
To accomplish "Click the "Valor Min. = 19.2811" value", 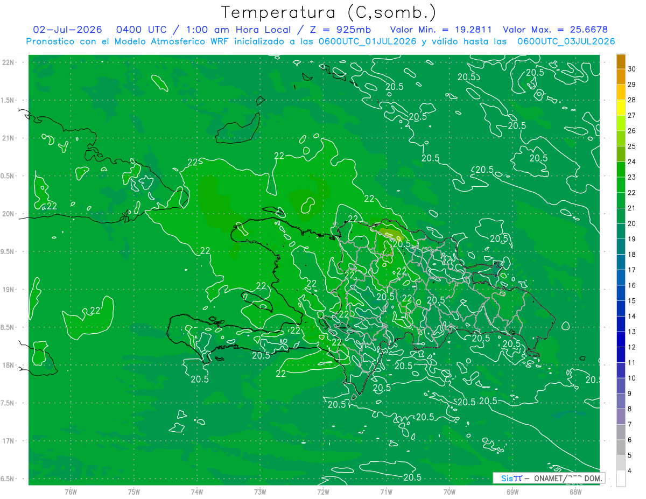I will [441, 30].
